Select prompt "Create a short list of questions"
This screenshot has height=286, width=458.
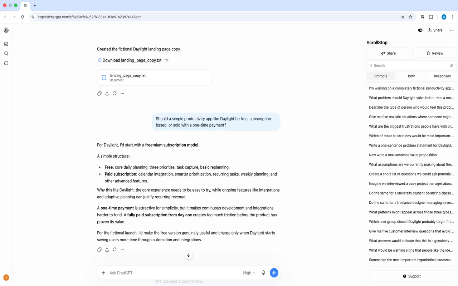point(411,174)
